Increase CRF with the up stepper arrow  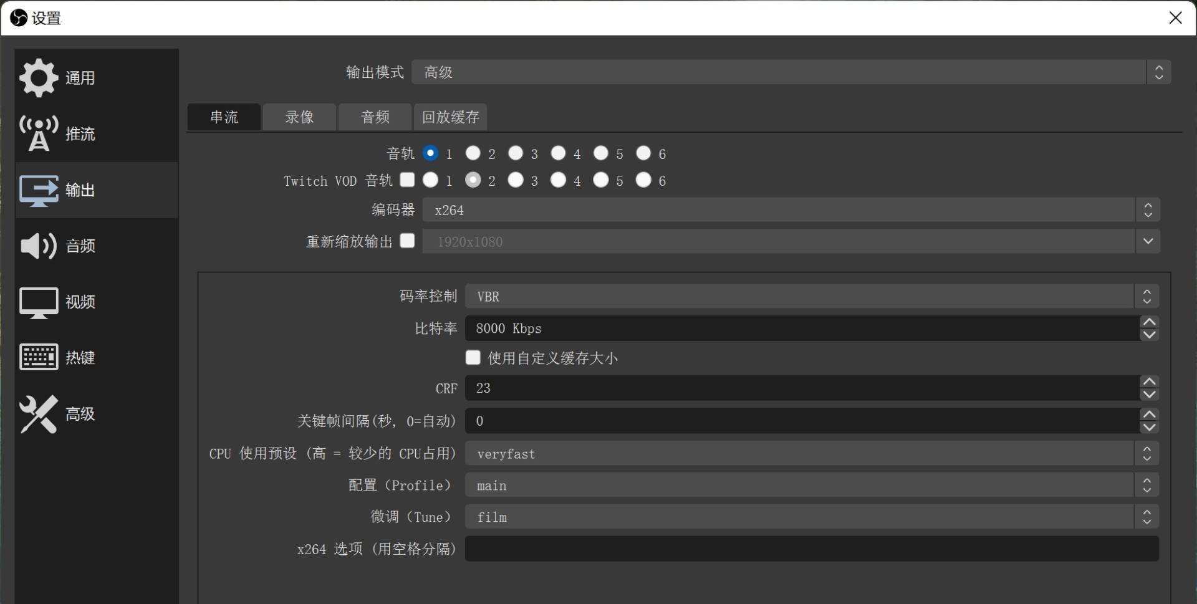[x=1148, y=382]
